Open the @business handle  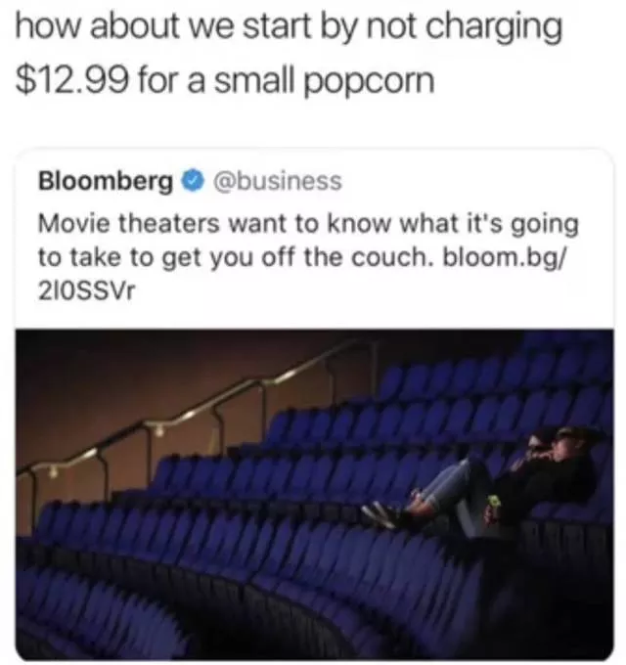pos(277,181)
